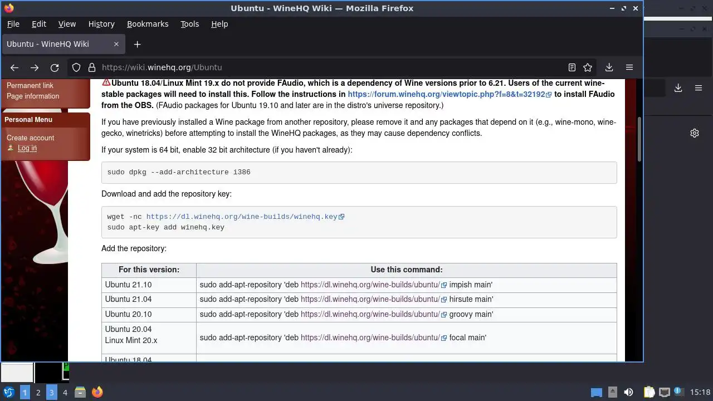Click the page vertical scrollbar thumb
This screenshot has width=713, height=401.
click(639, 139)
